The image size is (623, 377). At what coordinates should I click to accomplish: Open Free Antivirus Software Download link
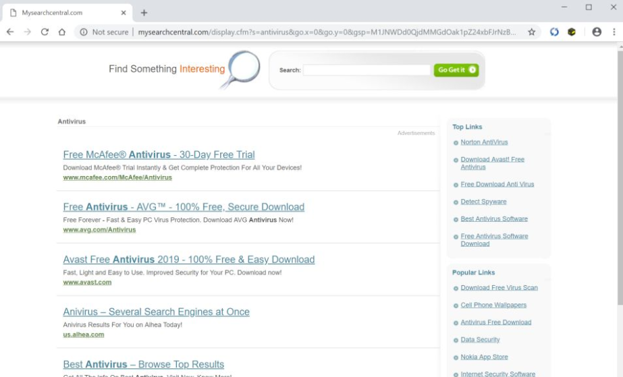click(x=494, y=239)
